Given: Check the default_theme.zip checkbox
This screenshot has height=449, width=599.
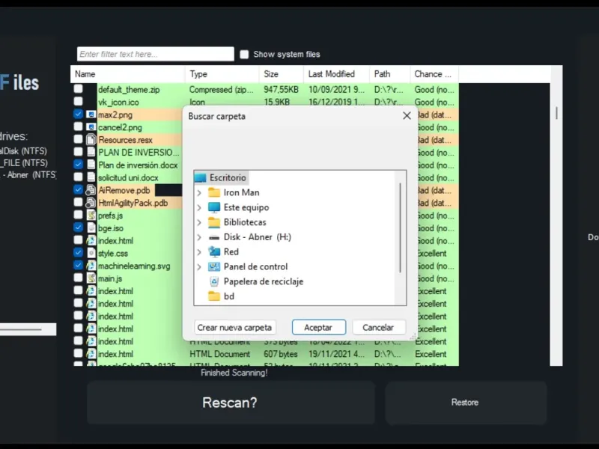Looking at the screenshot, I should (79, 89).
